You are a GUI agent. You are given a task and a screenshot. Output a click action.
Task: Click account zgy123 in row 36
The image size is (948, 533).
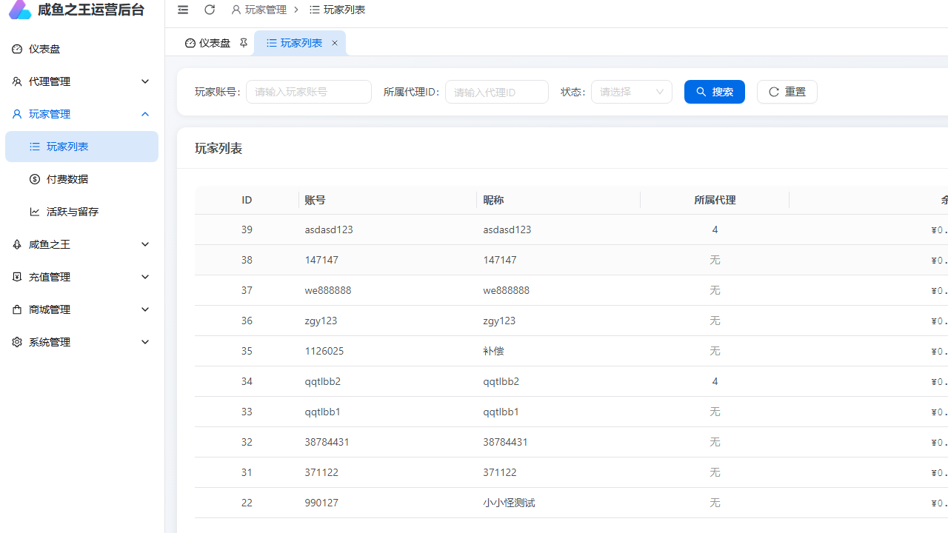[x=321, y=321]
